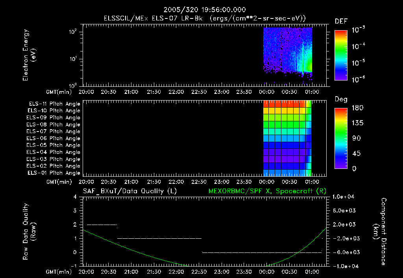Click the '10^-6' value on DEF scale
Image resolution: width=403 pixels, height=278 pixels.
(x=359, y=79)
